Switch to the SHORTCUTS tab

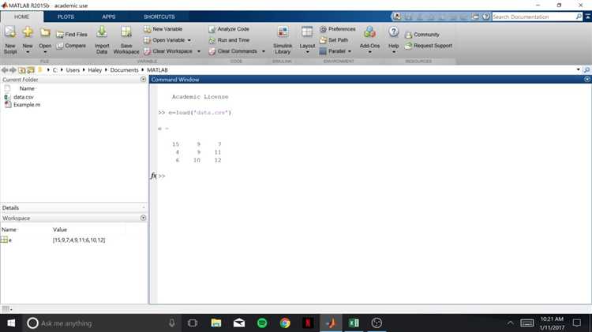click(x=159, y=17)
